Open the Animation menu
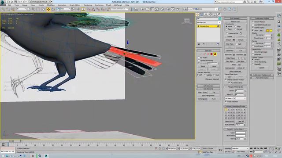Image resolution: width=282 pixels, height=158 pixels. 62,5
